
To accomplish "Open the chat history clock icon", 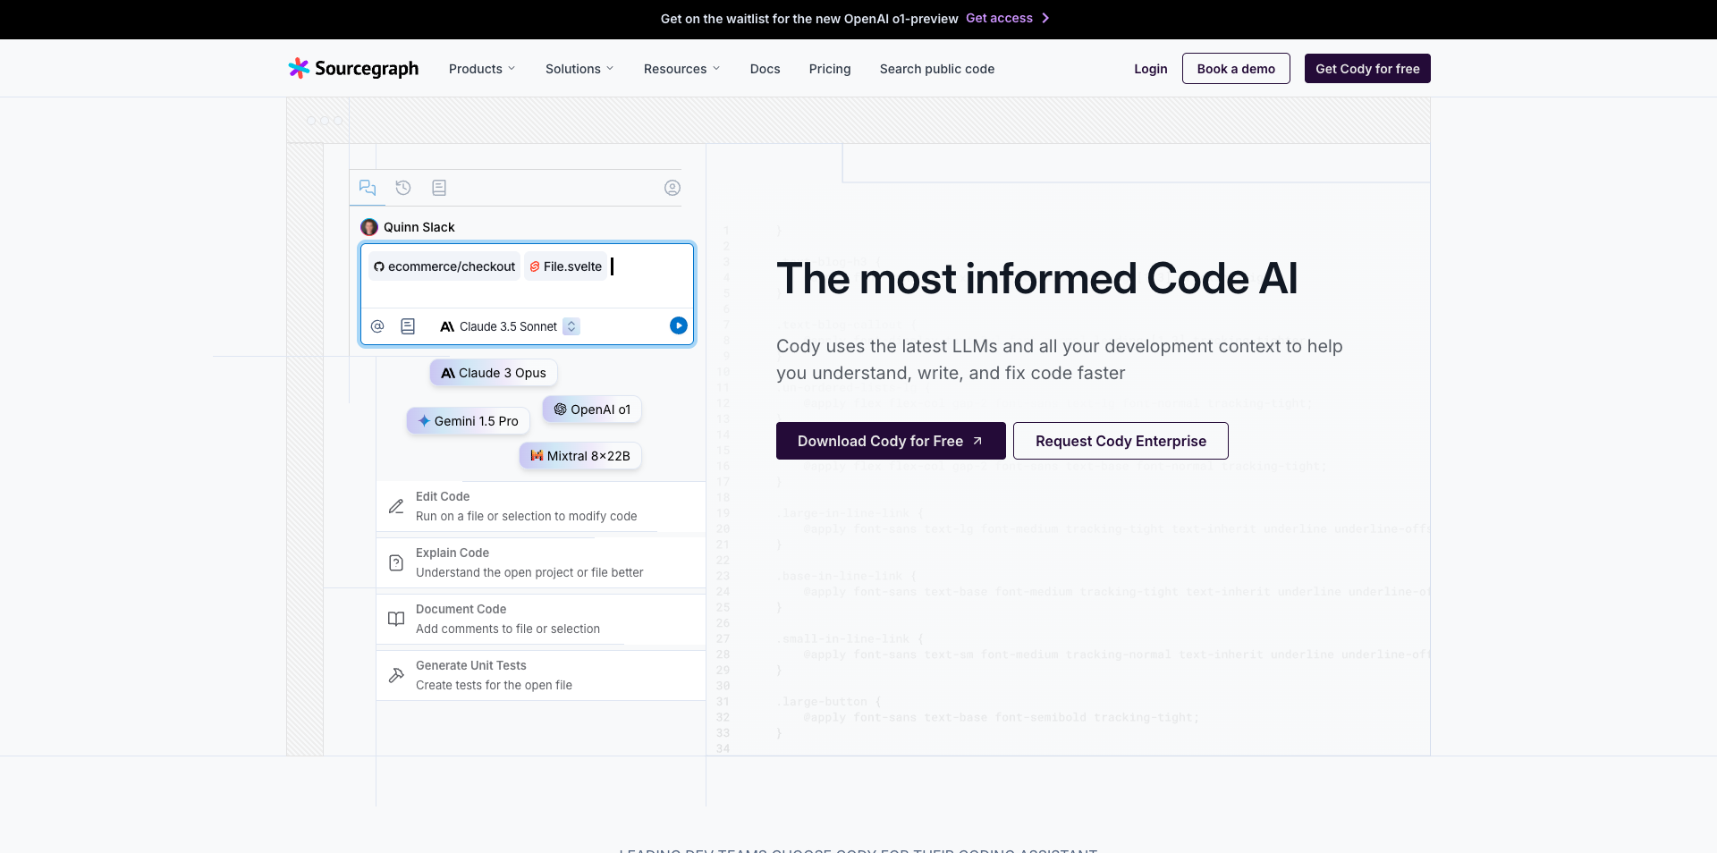I will (403, 188).
